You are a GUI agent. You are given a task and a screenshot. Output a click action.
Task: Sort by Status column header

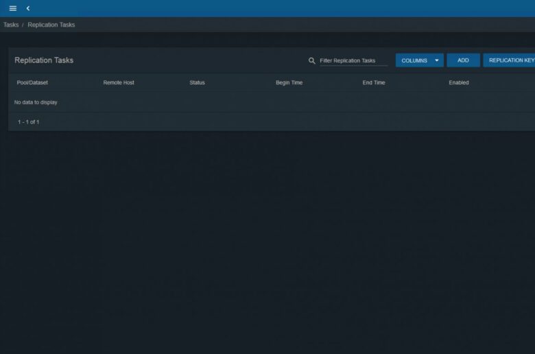coord(198,82)
